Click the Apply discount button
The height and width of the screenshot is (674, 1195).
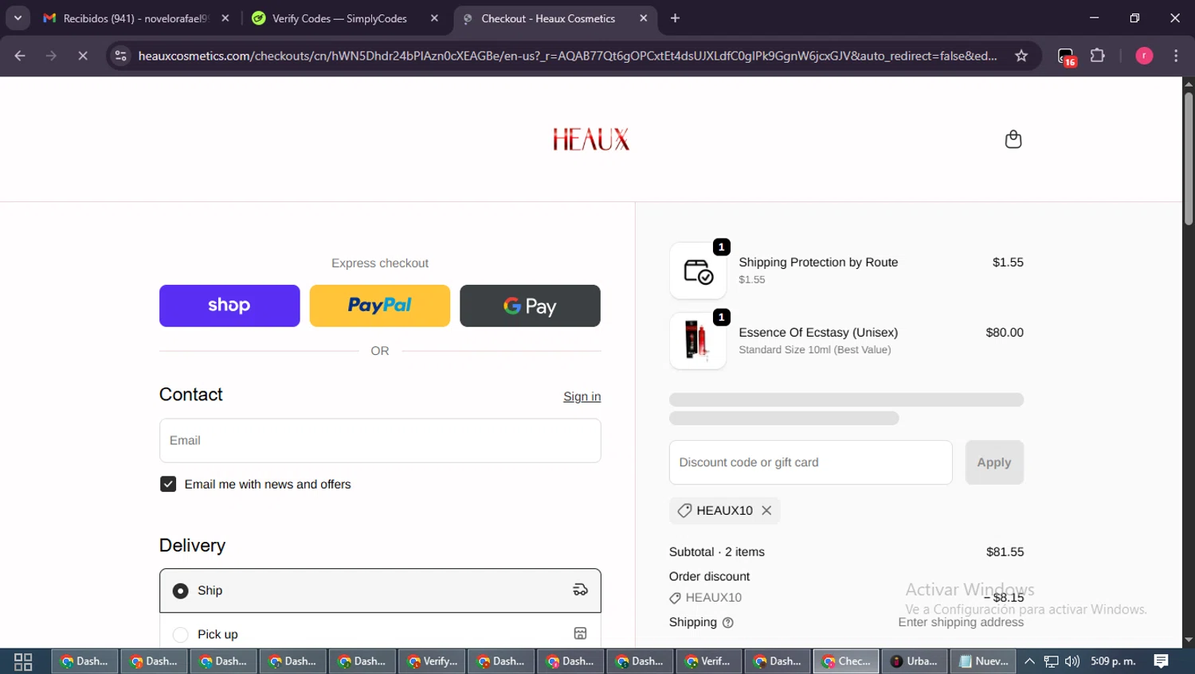(994, 462)
